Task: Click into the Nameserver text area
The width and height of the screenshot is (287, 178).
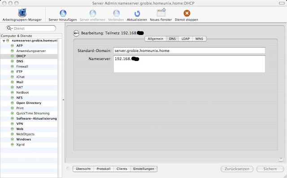Action: click(x=189, y=64)
